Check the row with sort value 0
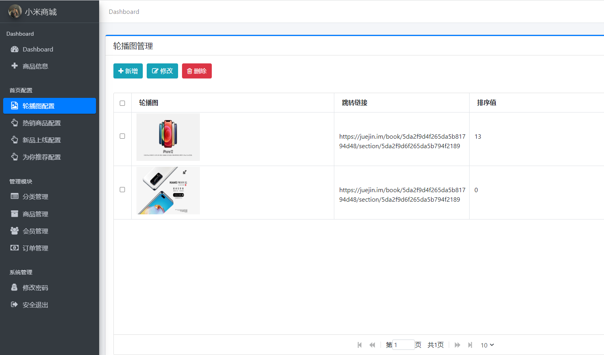This screenshot has width=604, height=355. pos(122,189)
